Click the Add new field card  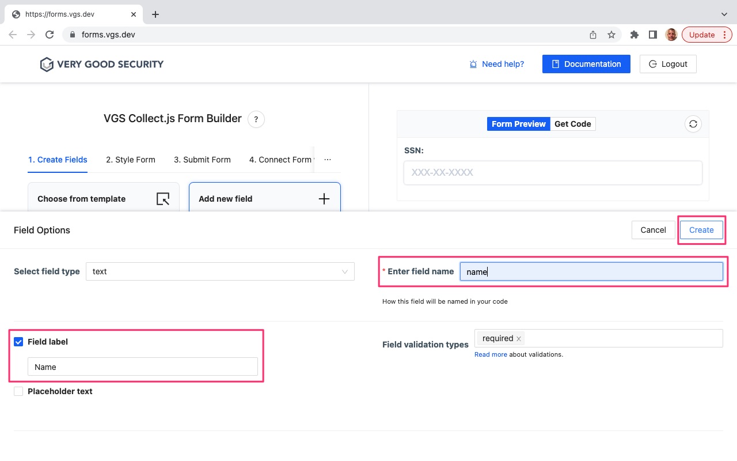[265, 197]
